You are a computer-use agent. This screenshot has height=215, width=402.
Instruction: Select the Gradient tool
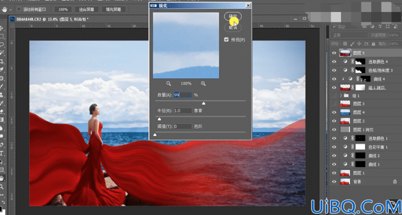[2, 120]
